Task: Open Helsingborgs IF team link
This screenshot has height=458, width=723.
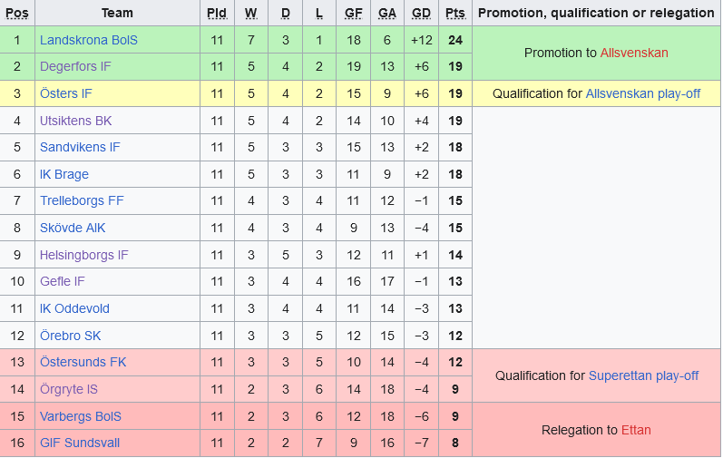Action: point(83,255)
